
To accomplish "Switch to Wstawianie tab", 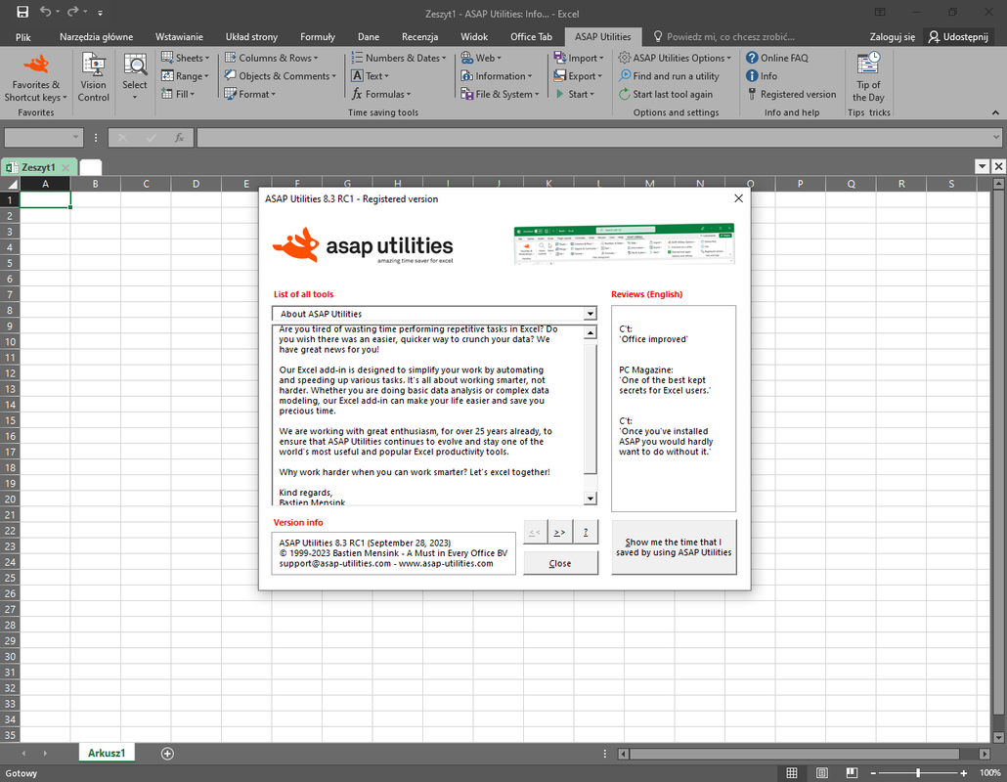I will coord(179,36).
